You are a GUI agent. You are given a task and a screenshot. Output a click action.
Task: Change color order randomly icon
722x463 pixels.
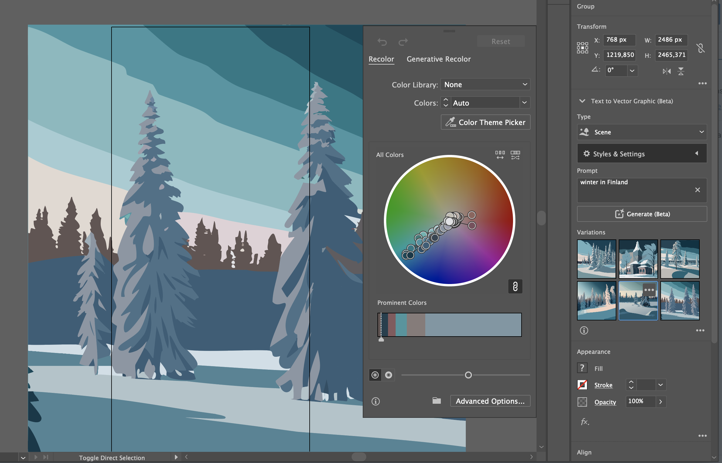tap(500, 155)
